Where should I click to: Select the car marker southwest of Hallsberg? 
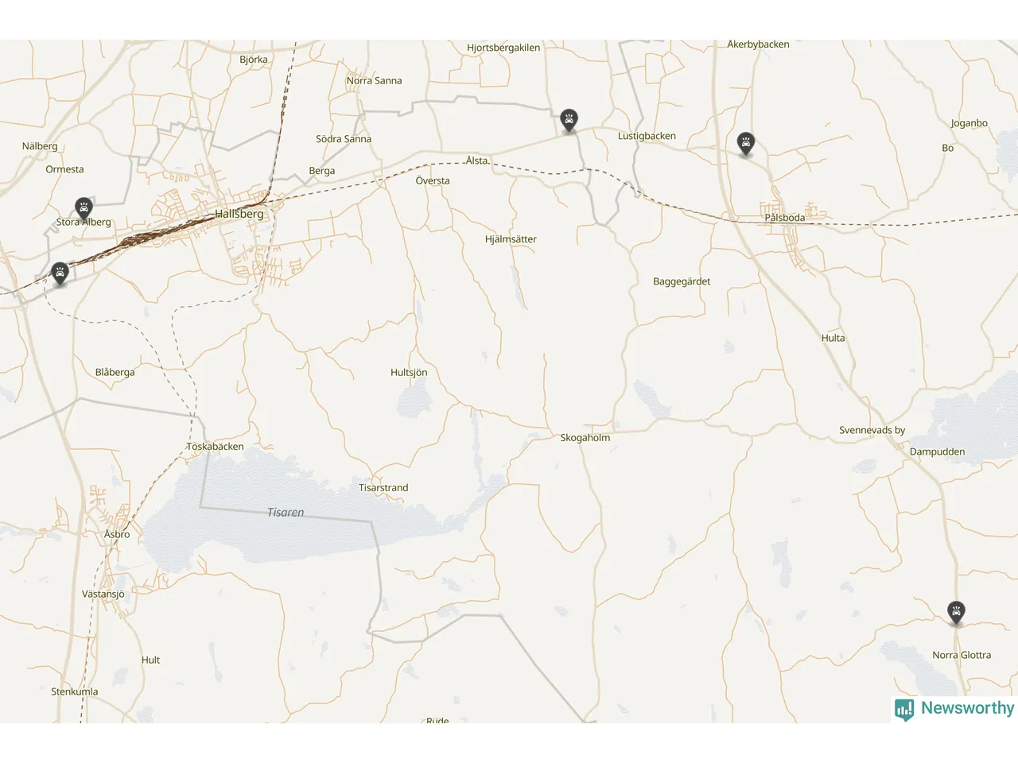tap(60, 273)
